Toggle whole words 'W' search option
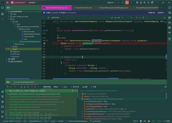The image size is (172, 123). pyautogui.click(x=119, y=18)
